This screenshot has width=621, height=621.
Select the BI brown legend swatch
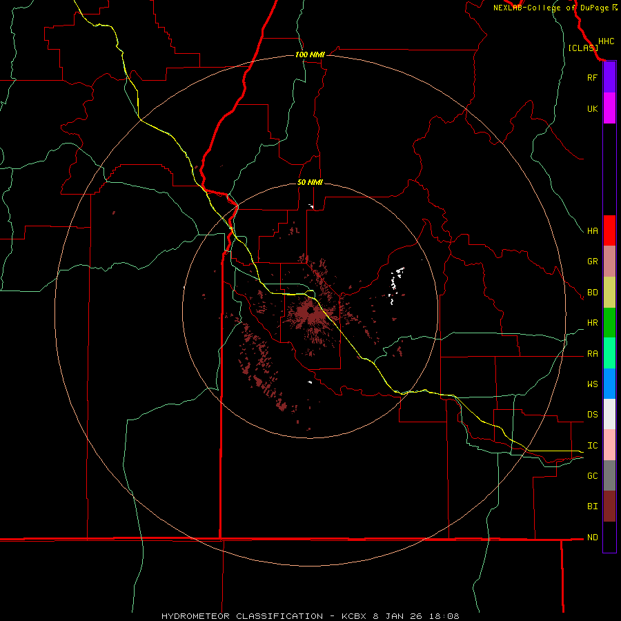[x=609, y=506]
